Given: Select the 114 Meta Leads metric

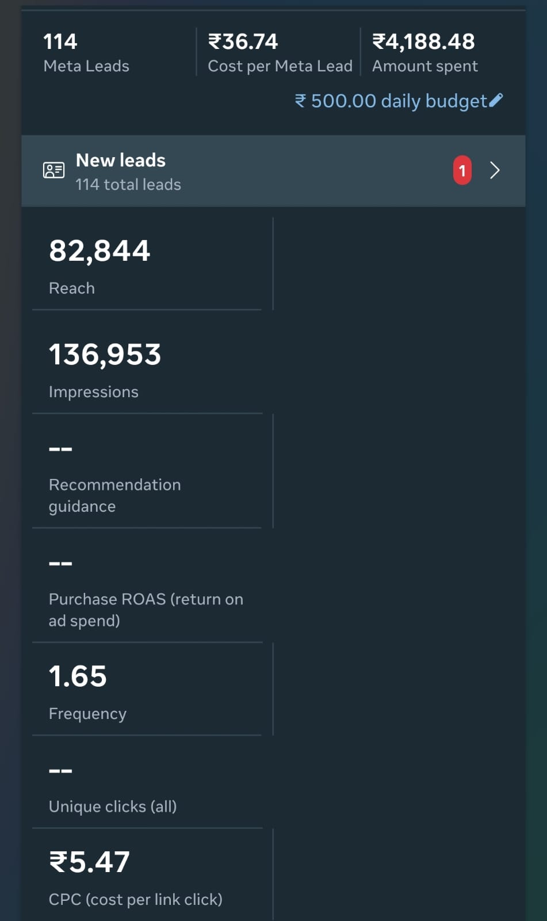Looking at the screenshot, I should coord(86,53).
